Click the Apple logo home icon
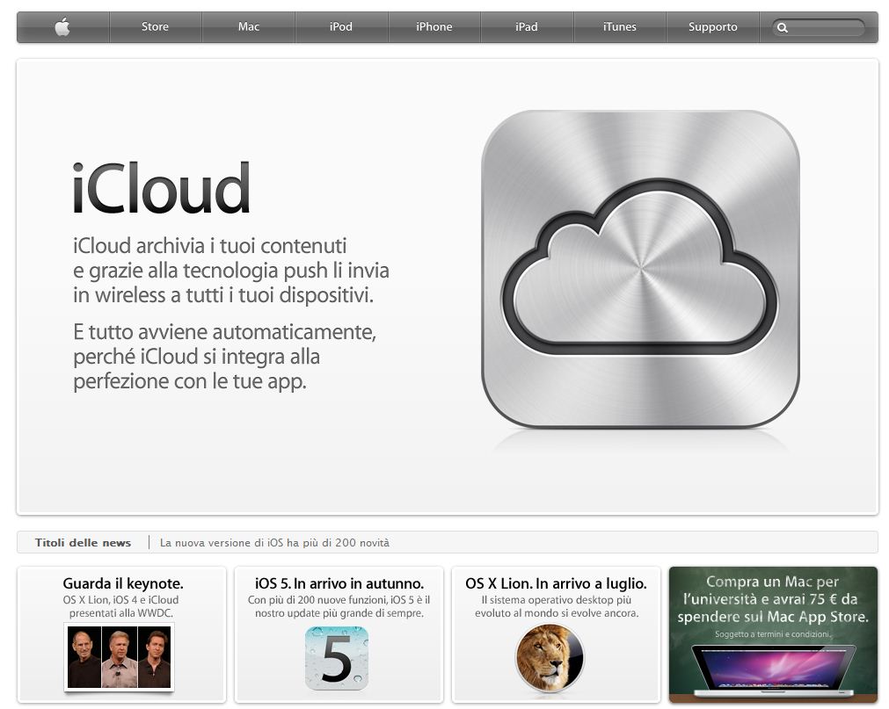 [62, 27]
